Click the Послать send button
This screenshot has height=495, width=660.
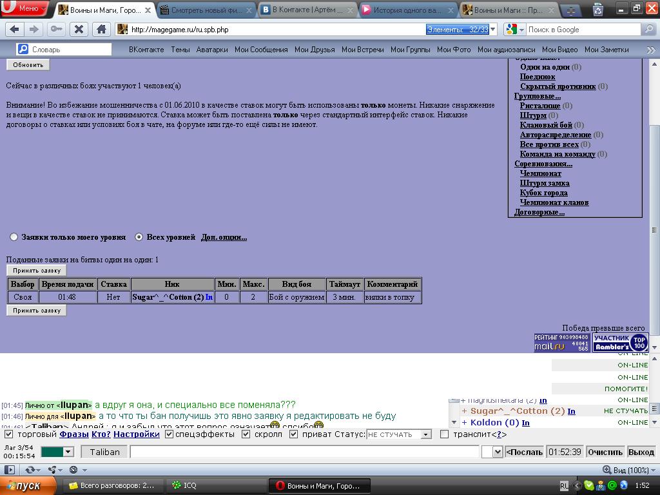coord(525,452)
